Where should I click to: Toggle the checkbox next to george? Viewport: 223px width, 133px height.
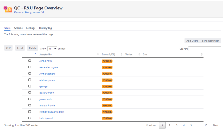tap(29, 86)
